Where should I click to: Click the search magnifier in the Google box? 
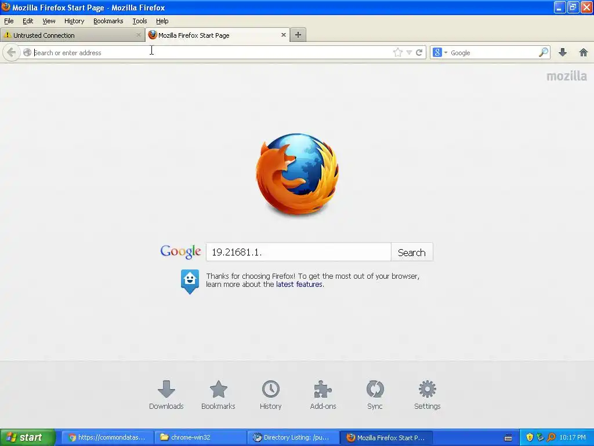(x=543, y=52)
